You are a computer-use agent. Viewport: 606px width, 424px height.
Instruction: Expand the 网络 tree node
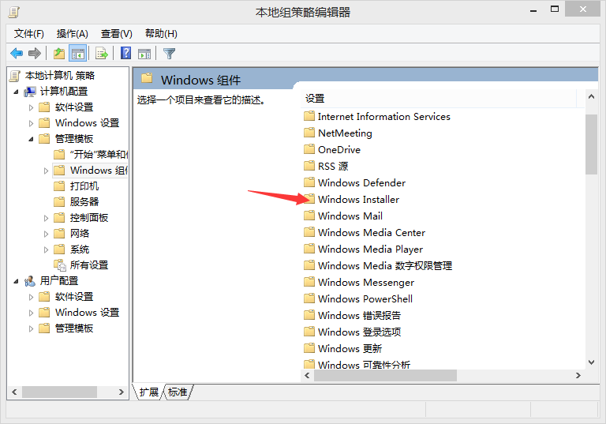[x=46, y=234]
